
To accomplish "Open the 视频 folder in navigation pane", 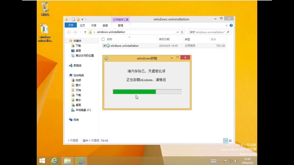I will (78, 80).
